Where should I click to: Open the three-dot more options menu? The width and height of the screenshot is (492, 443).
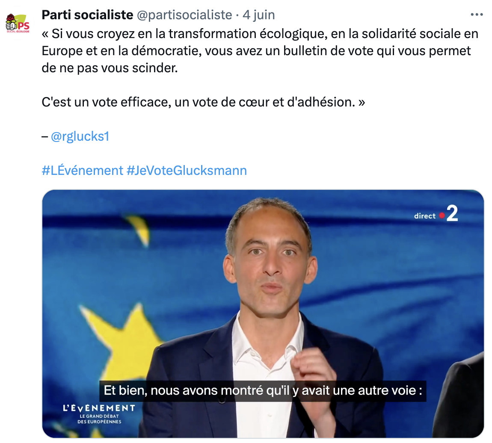click(x=477, y=15)
